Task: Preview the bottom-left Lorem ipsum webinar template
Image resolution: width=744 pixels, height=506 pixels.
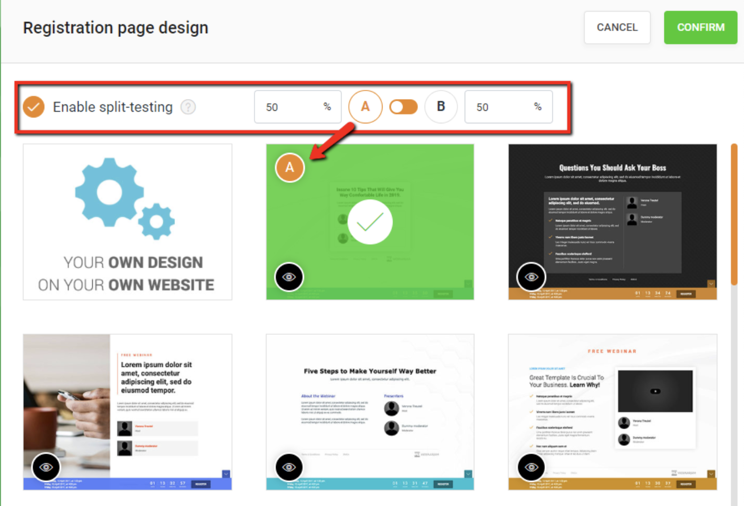Action: pos(46,467)
